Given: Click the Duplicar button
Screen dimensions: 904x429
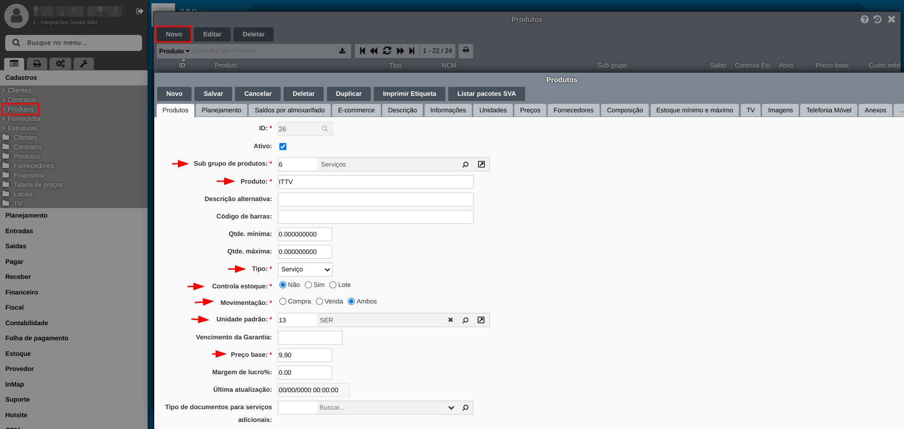Looking at the screenshot, I should pos(349,94).
